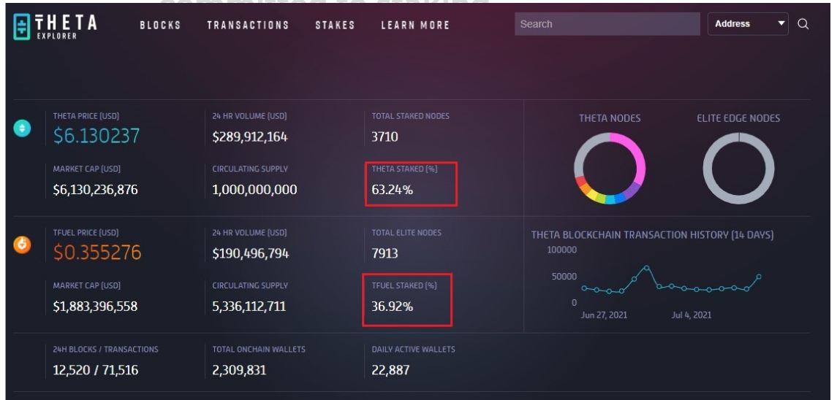Click the first data point on transaction chart
Viewport: 837px width, 400px height.
point(584,288)
